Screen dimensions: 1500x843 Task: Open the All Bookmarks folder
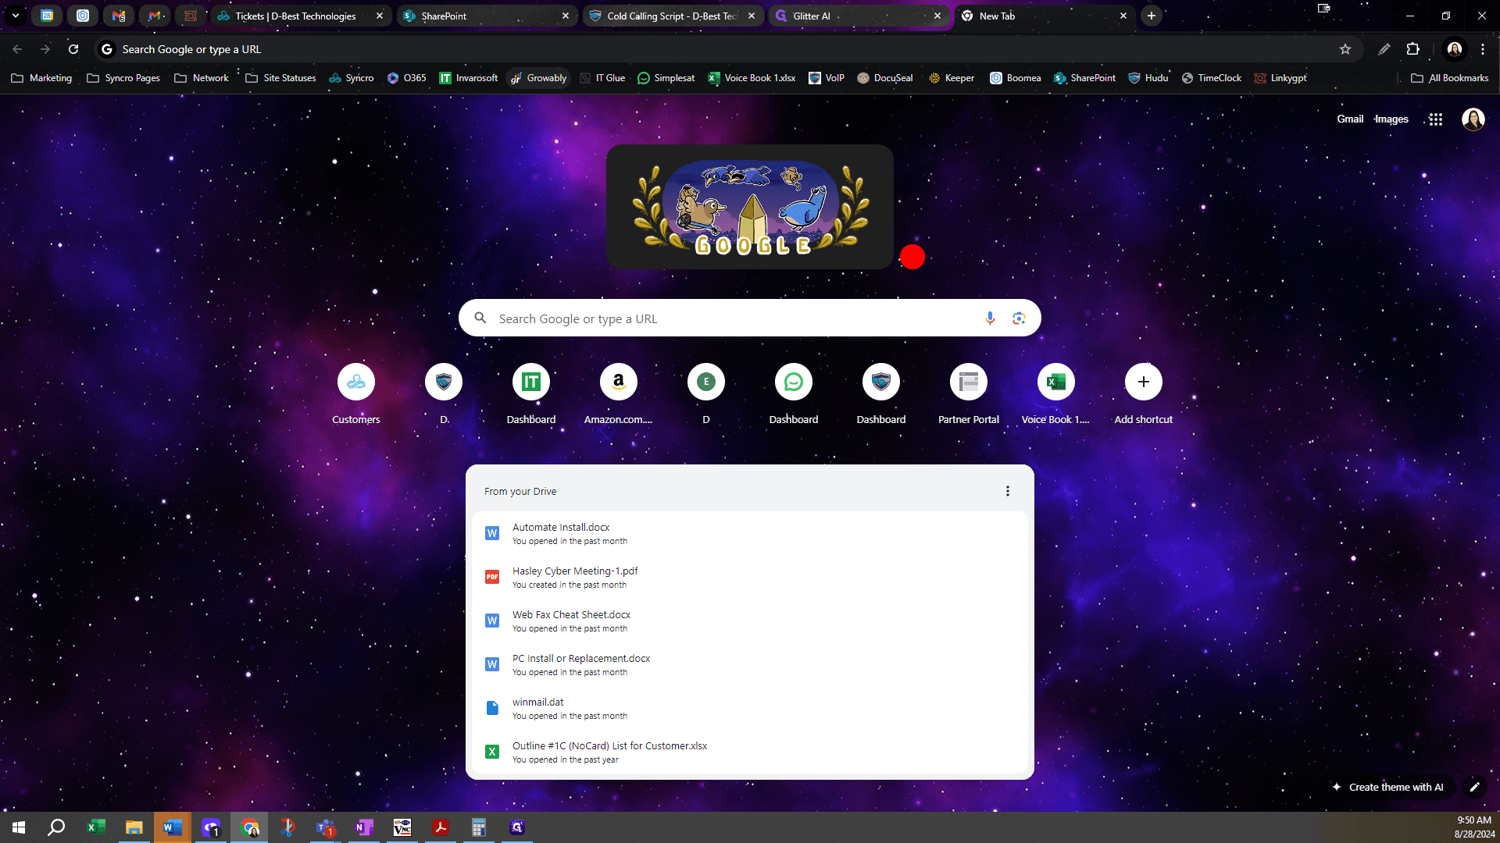pyautogui.click(x=1450, y=78)
